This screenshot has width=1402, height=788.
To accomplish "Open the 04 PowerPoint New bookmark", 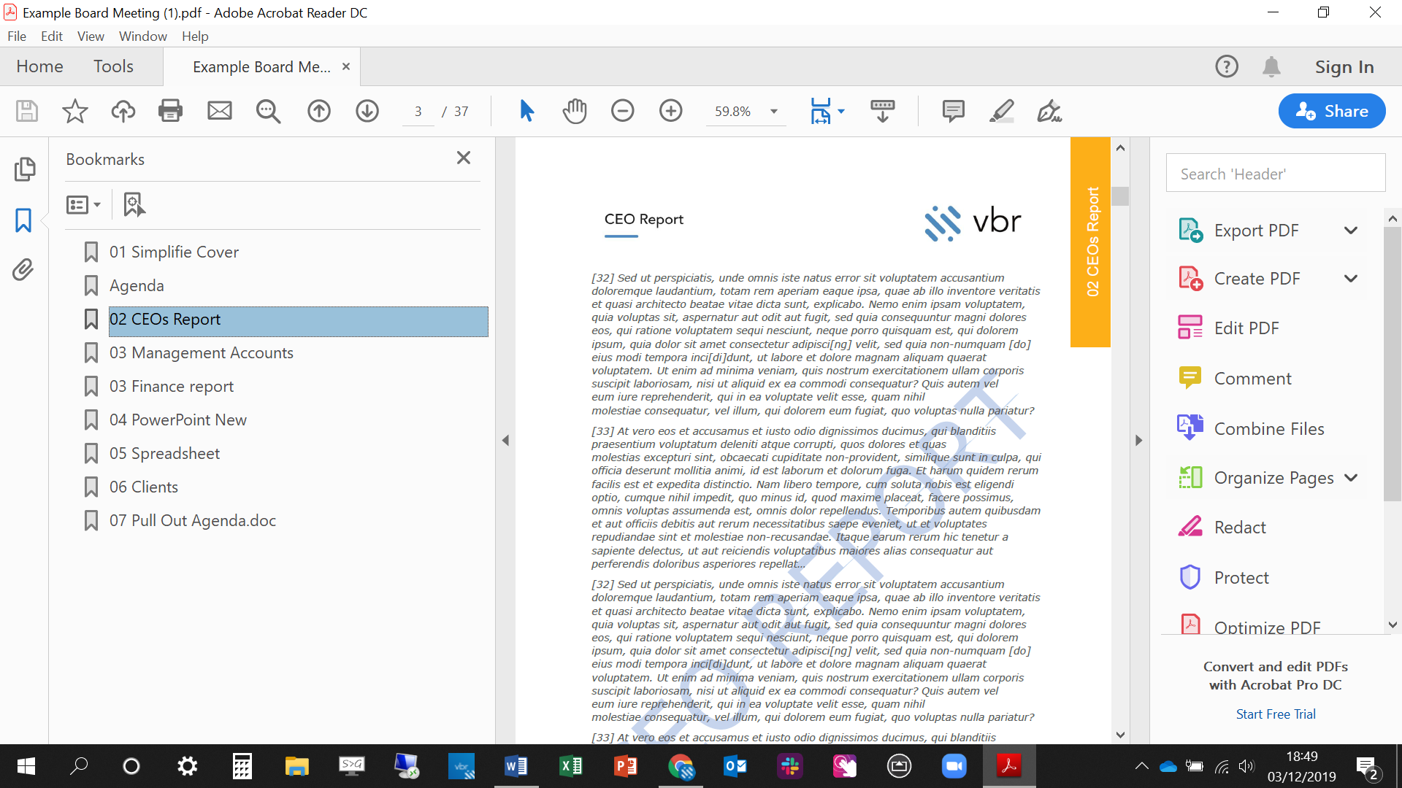I will click(178, 420).
